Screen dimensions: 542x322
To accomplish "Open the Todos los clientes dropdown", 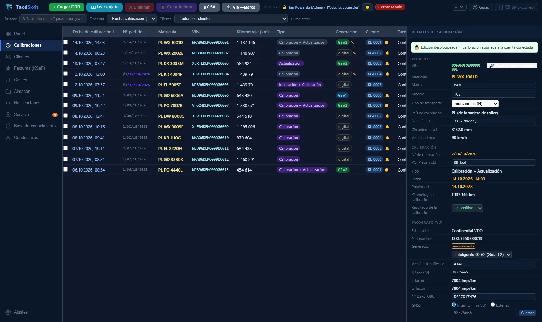I will (231, 19).
